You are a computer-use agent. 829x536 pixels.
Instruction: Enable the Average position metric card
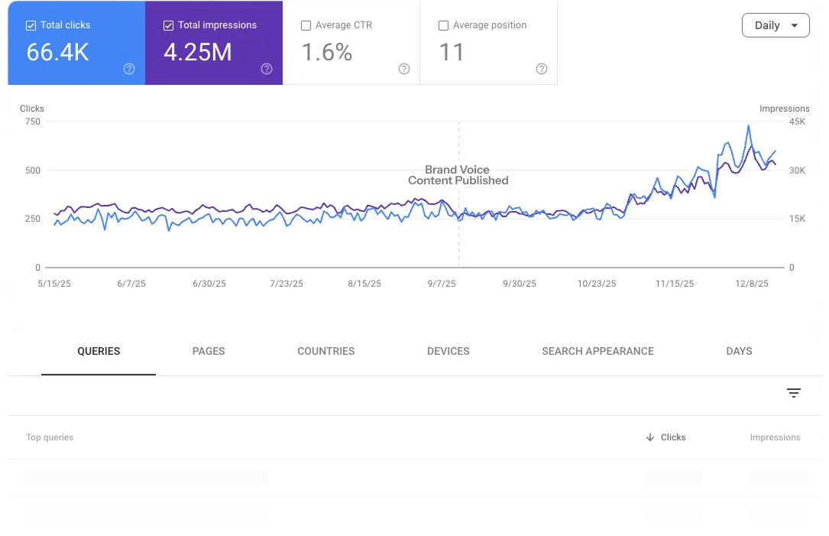click(x=443, y=24)
